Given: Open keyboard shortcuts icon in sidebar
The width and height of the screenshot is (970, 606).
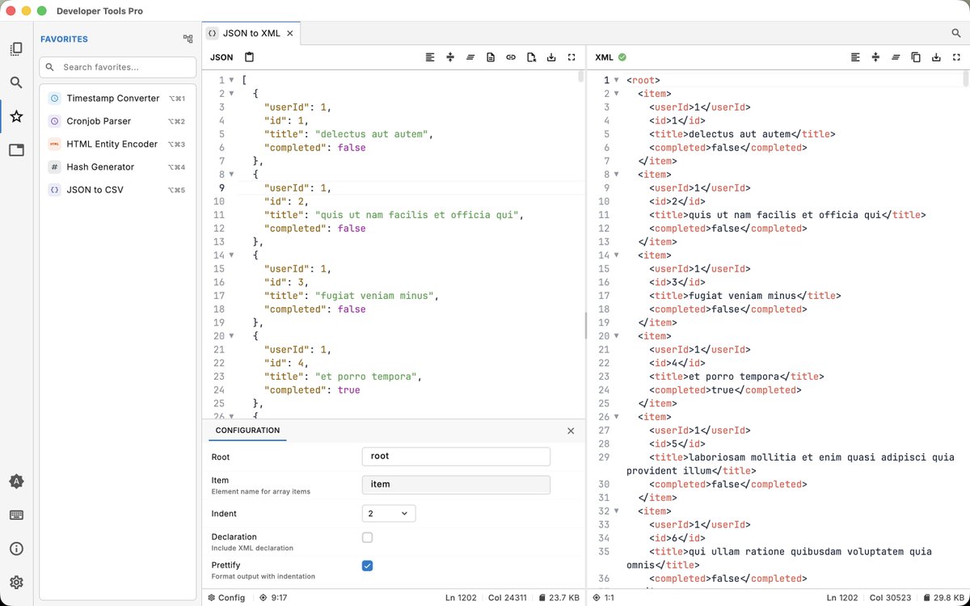Looking at the screenshot, I should tap(16, 515).
